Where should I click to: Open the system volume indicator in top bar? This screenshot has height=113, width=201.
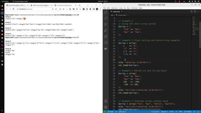(192, 1)
